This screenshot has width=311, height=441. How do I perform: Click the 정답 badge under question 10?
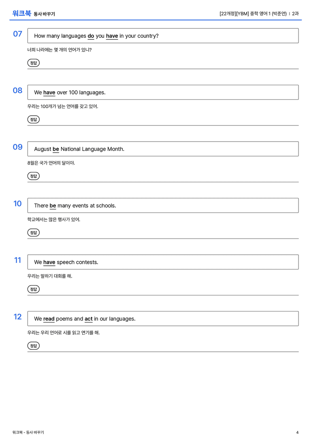[33, 232]
